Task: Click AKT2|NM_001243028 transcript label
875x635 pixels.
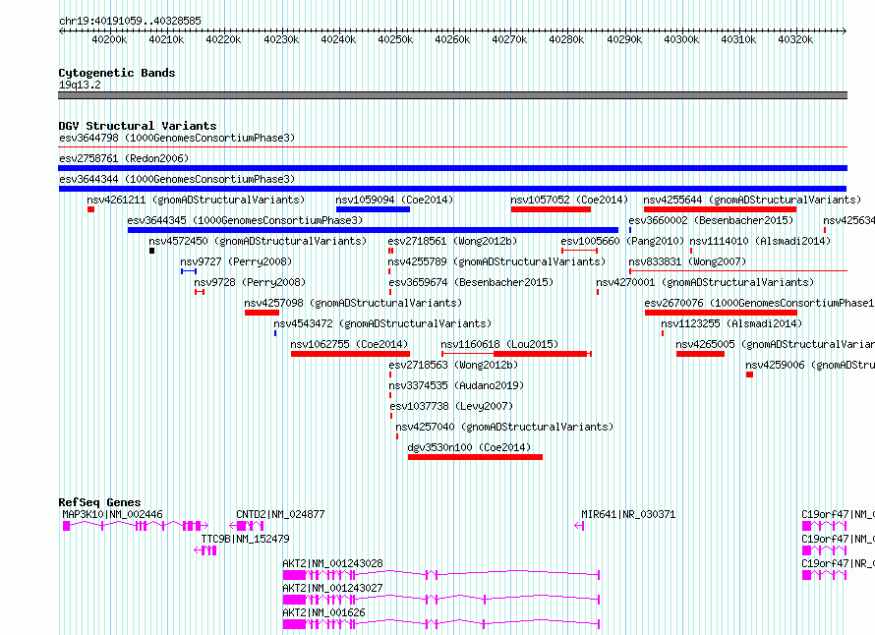Action: [x=332, y=563]
